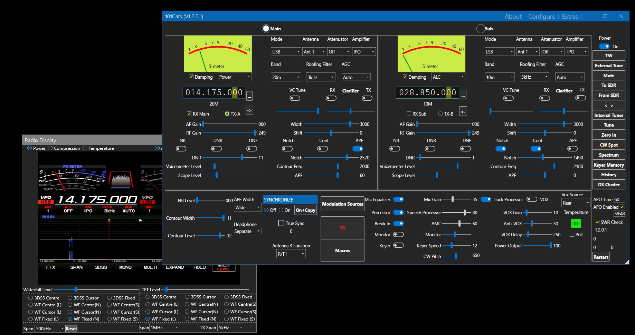Toggle Mic Equalizer switch
This screenshot has height=335, width=635.
click(x=398, y=199)
